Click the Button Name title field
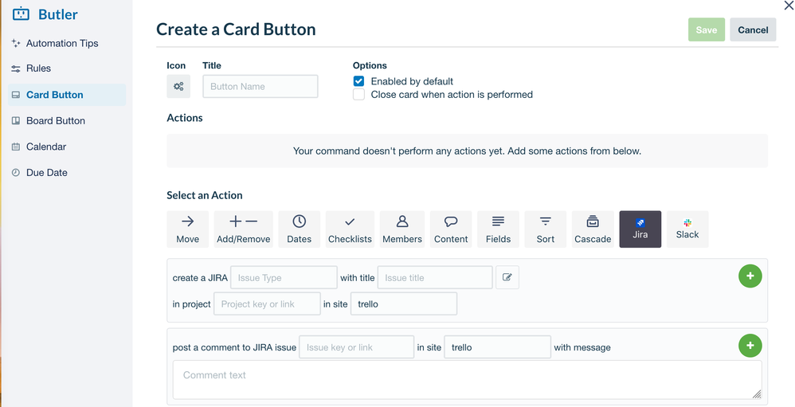This screenshot has height=407, width=795. (x=260, y=86)
